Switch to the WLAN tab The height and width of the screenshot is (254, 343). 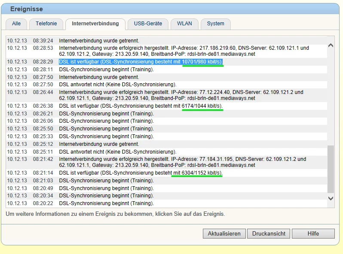184,24
